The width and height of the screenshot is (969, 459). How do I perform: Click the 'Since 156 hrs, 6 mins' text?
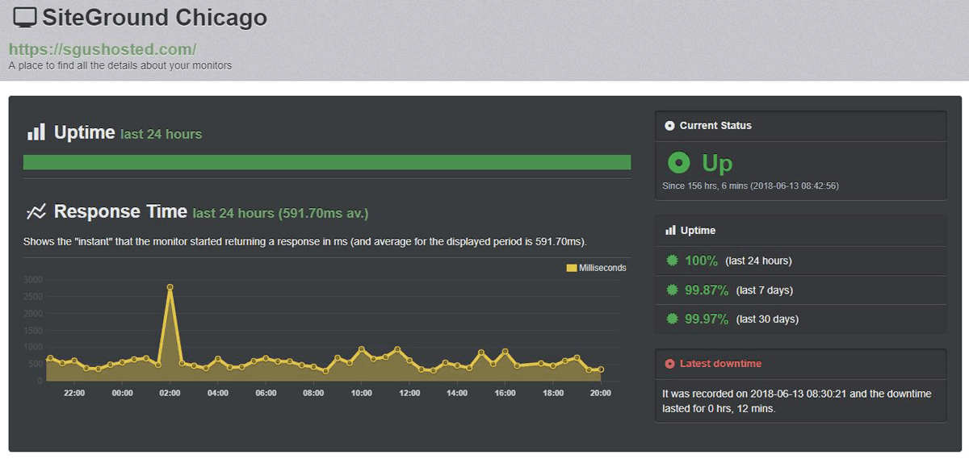pyautogui.click(x=750, y=186)
